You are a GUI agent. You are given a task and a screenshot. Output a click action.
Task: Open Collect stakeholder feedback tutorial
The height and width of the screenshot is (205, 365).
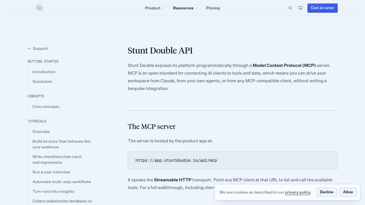point(62,201)
